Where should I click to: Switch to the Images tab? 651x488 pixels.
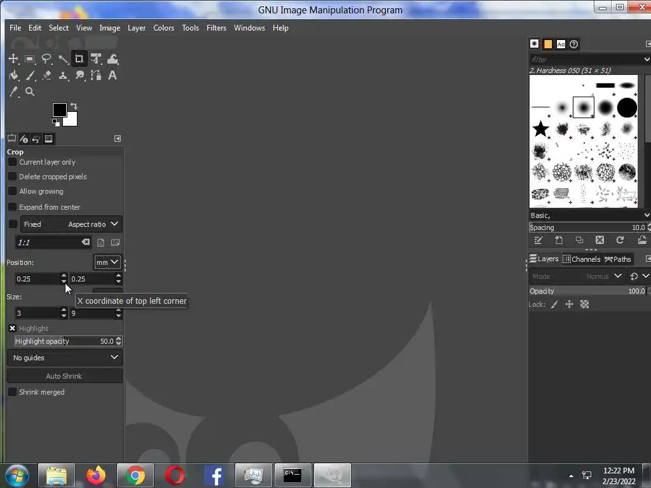tap(48, 139)
